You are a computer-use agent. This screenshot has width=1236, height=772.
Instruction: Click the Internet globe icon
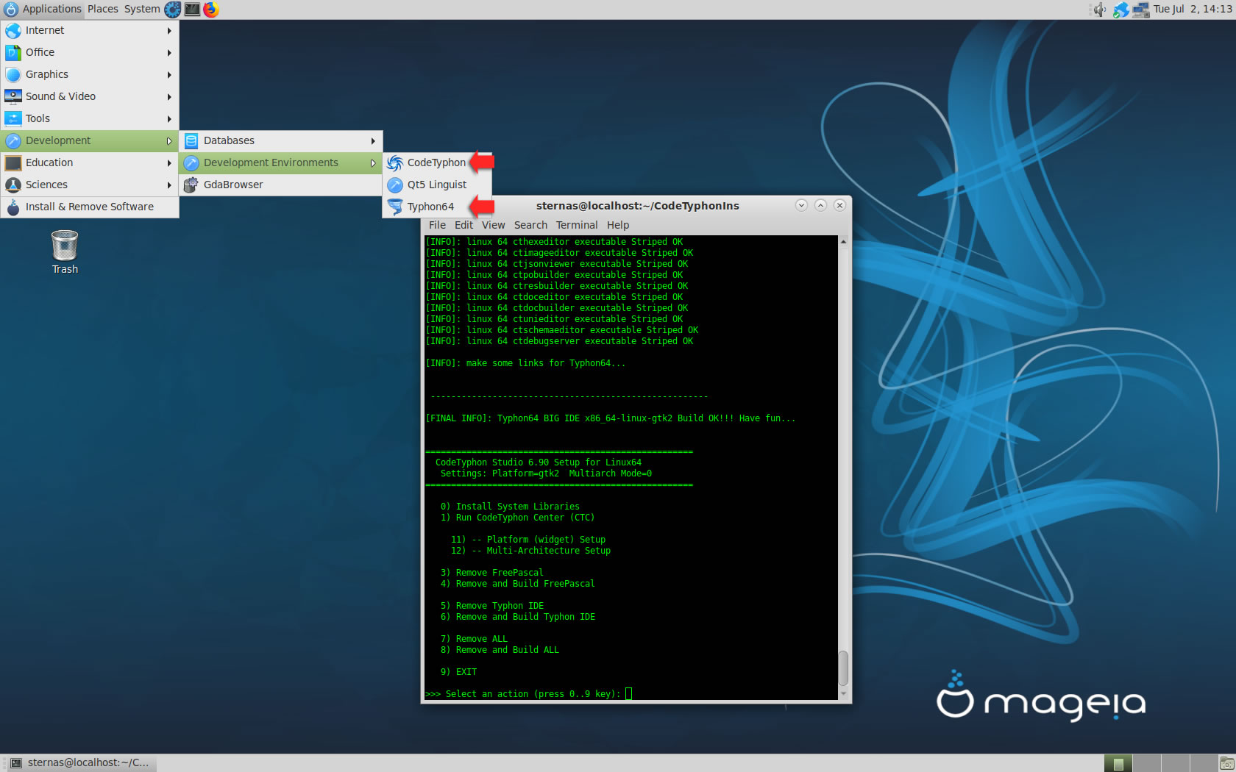click(13, 30)
